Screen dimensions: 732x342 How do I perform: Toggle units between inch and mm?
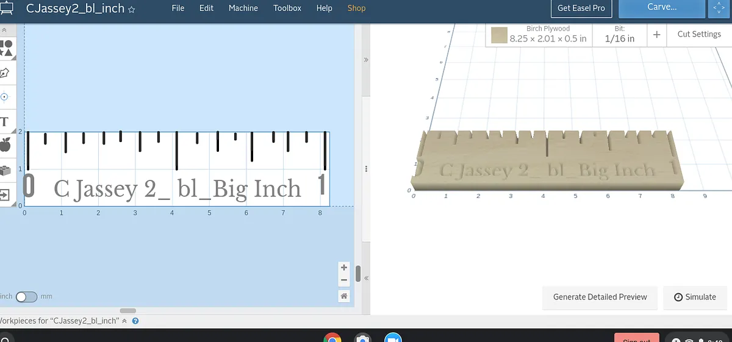27,297
